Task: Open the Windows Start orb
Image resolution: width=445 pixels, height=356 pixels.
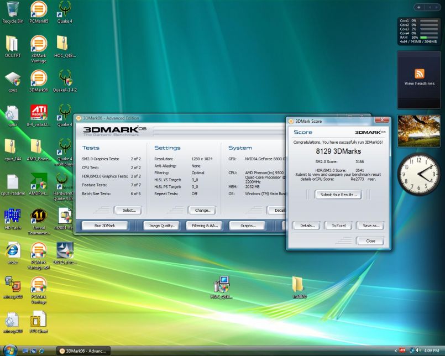Action: (11, 350)
